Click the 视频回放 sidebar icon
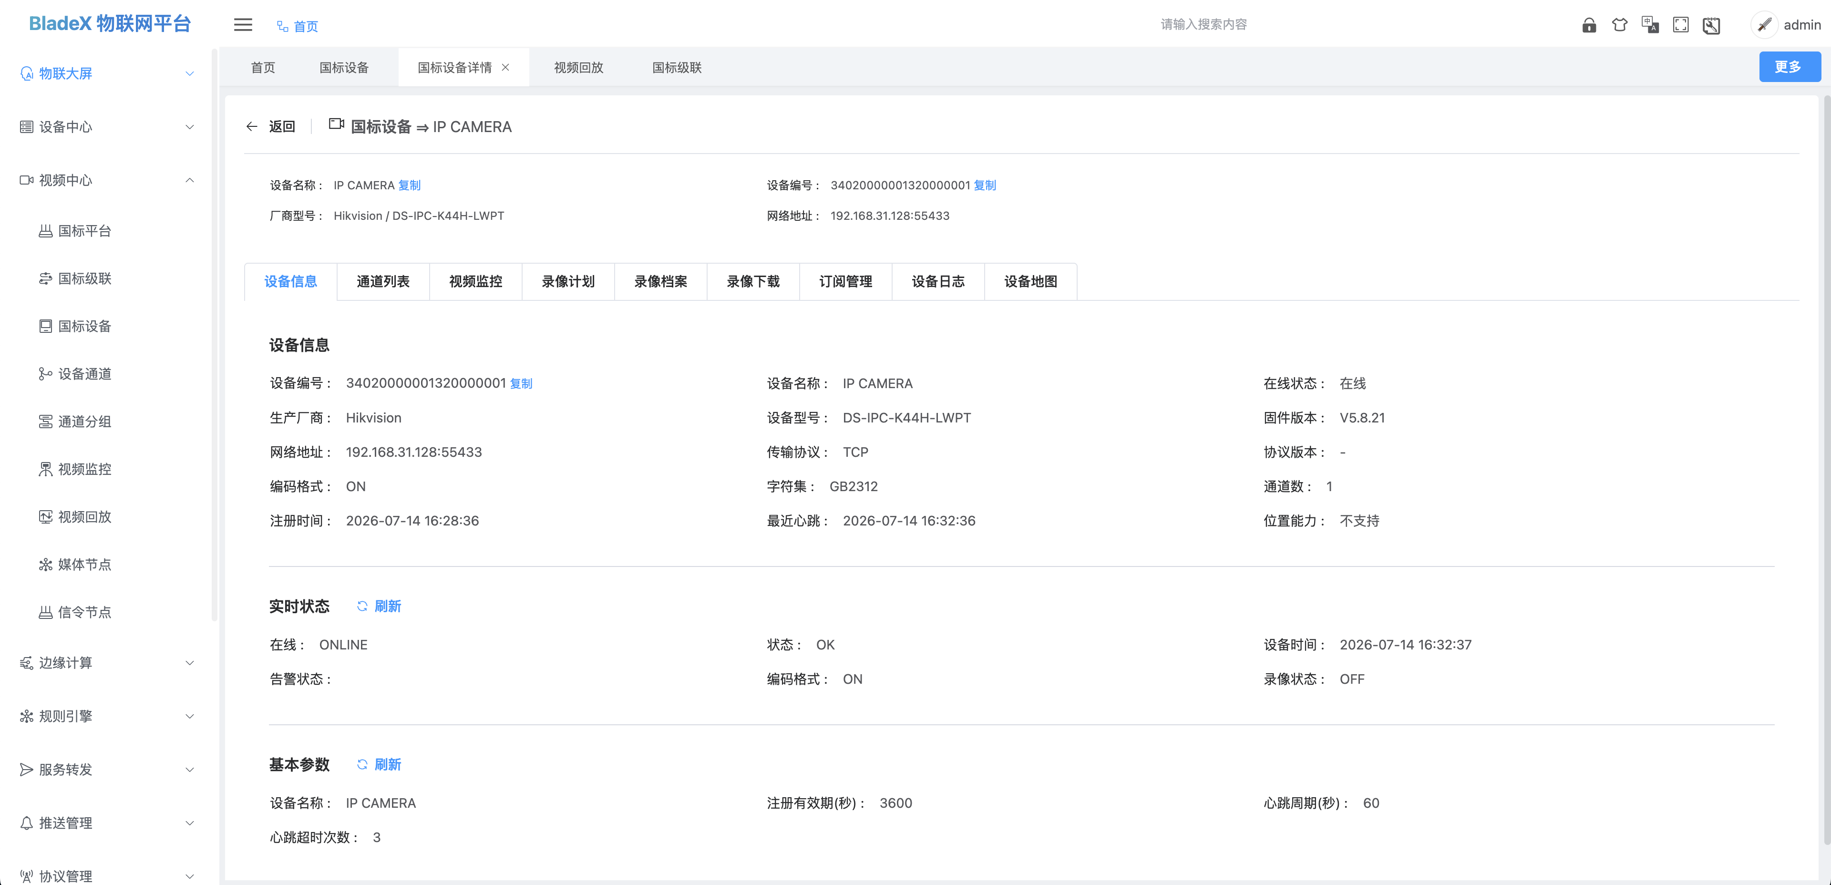This screenshot has height=885, width=1831. click(45, 517)
